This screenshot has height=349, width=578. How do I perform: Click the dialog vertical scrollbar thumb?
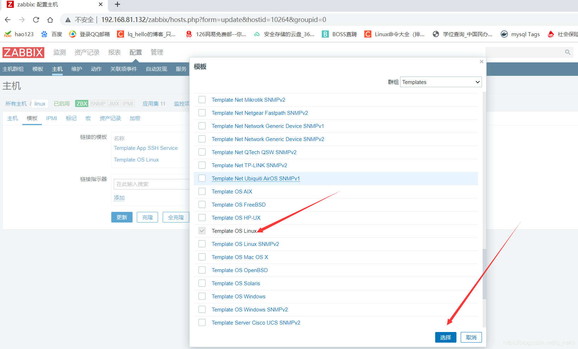click(x=484, y=274)
